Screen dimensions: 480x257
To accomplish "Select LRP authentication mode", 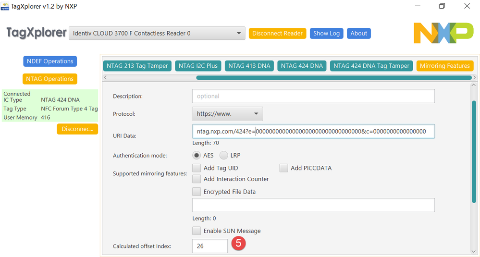I will (x=224, y=156).
